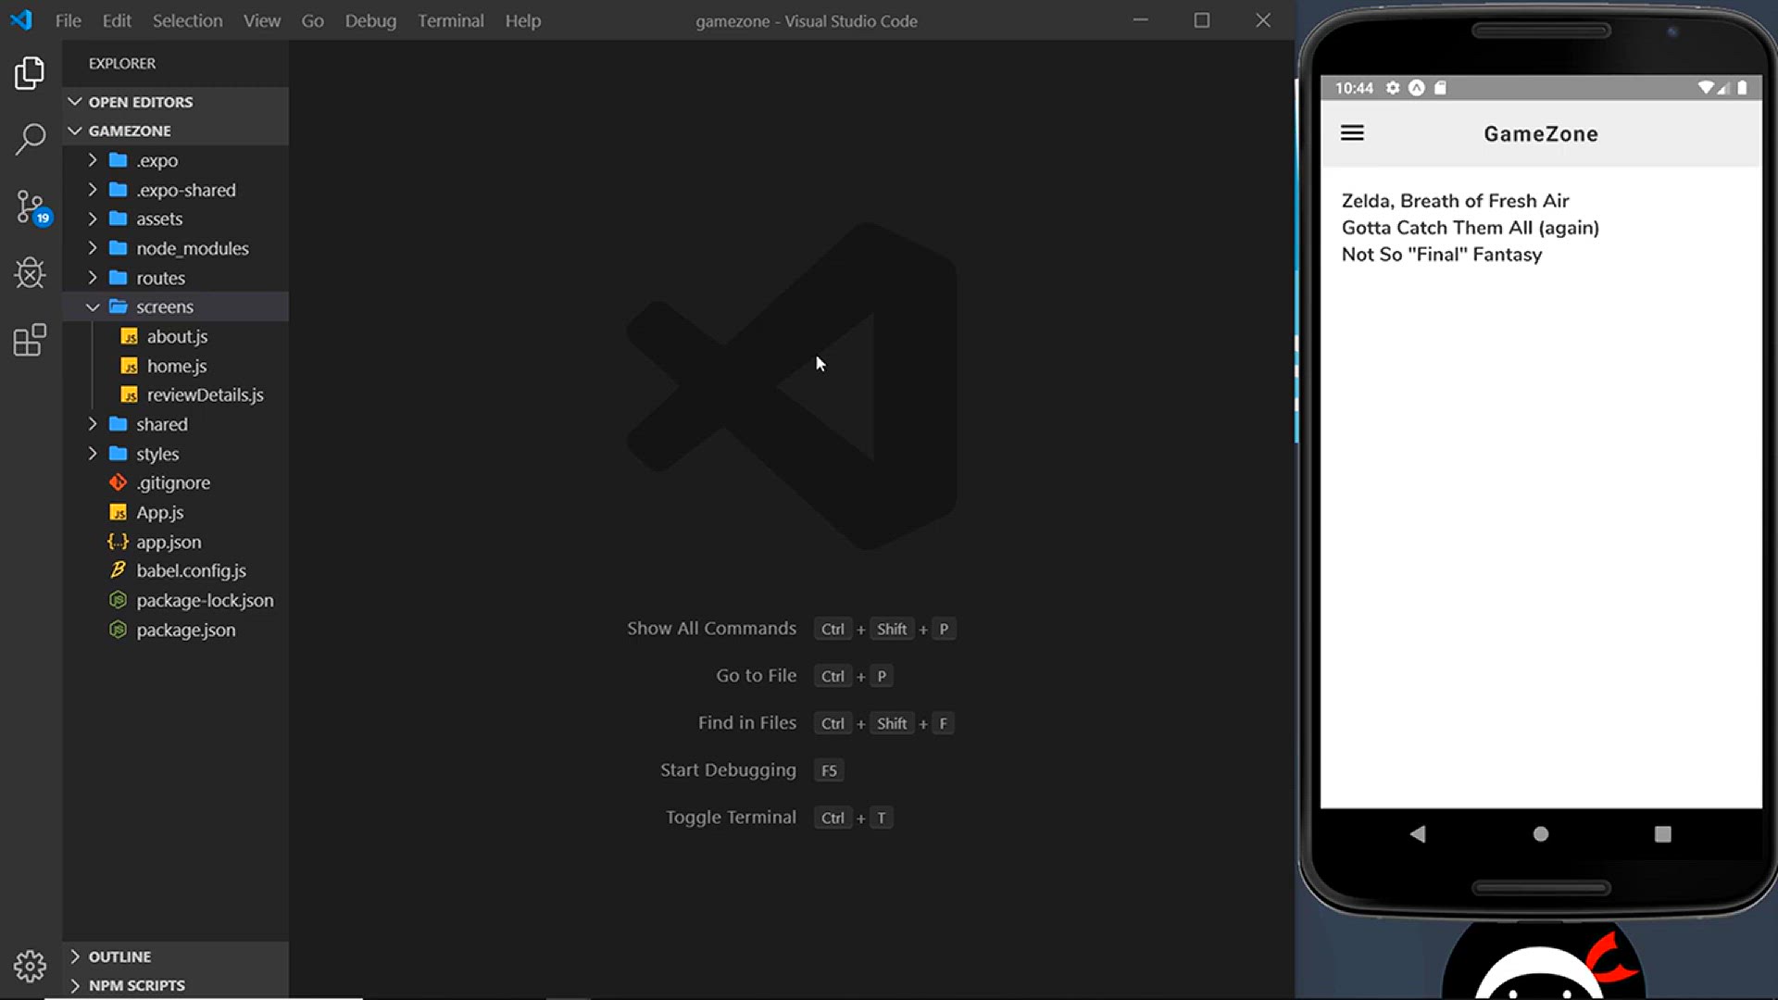
Task: Tap the Zelda, Breath of Fresh Air review
Action: 1455,201
